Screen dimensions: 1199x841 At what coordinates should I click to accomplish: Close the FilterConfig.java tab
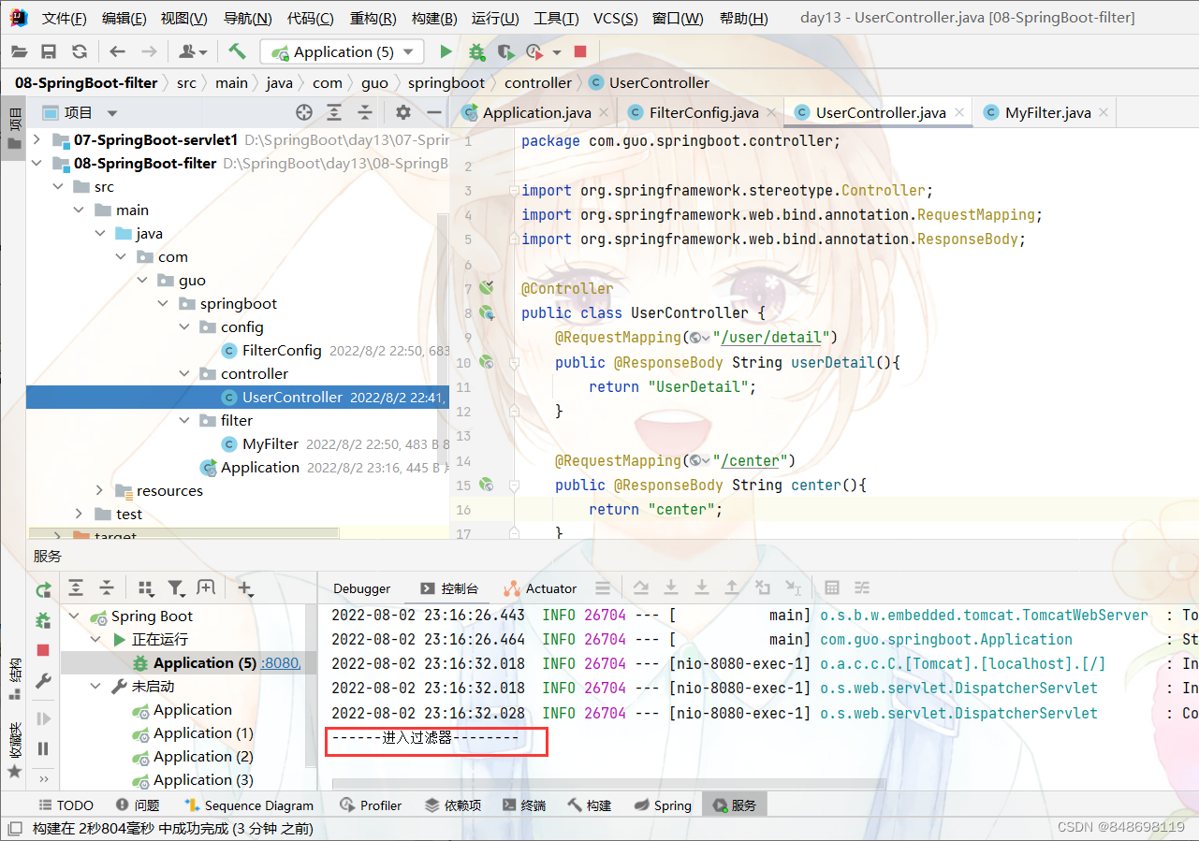click(x=772, y=112)
